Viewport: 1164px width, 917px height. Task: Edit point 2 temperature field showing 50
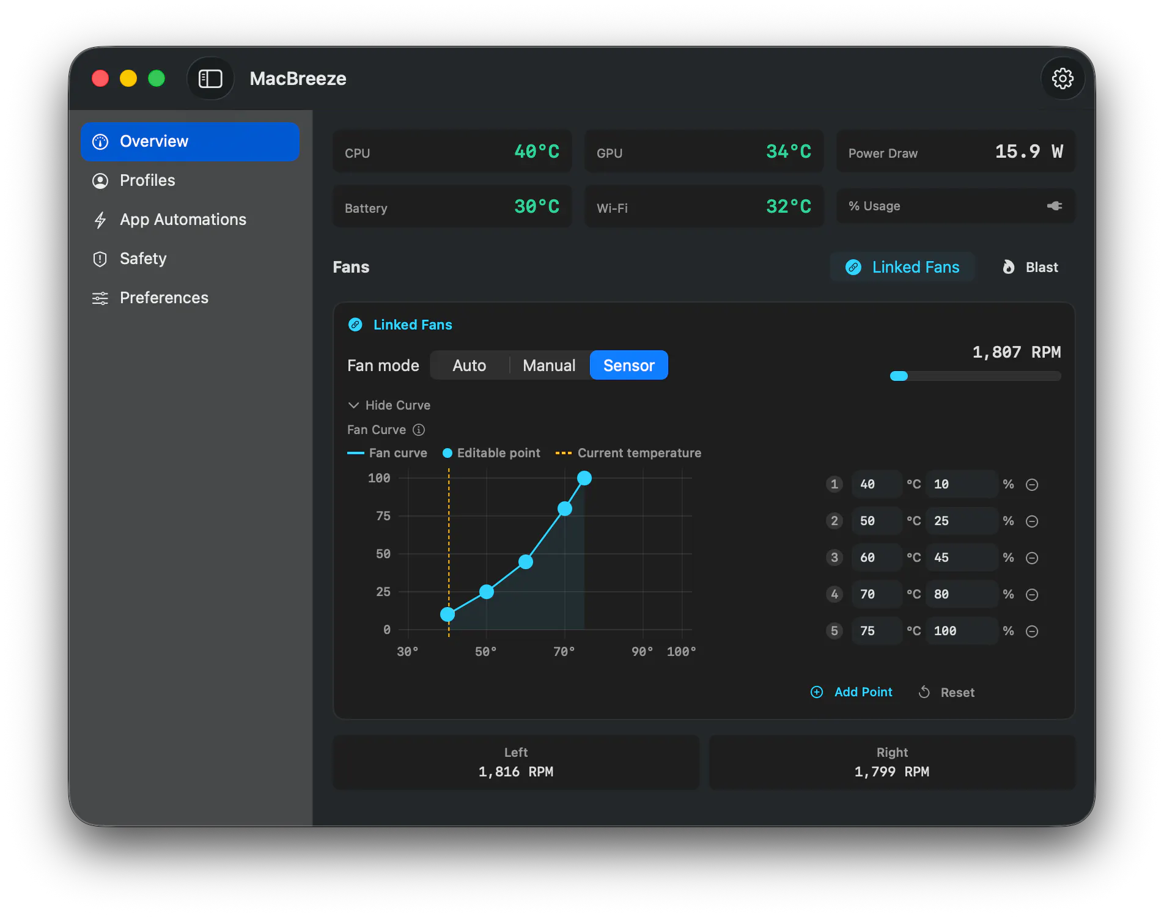coord(877,521)
